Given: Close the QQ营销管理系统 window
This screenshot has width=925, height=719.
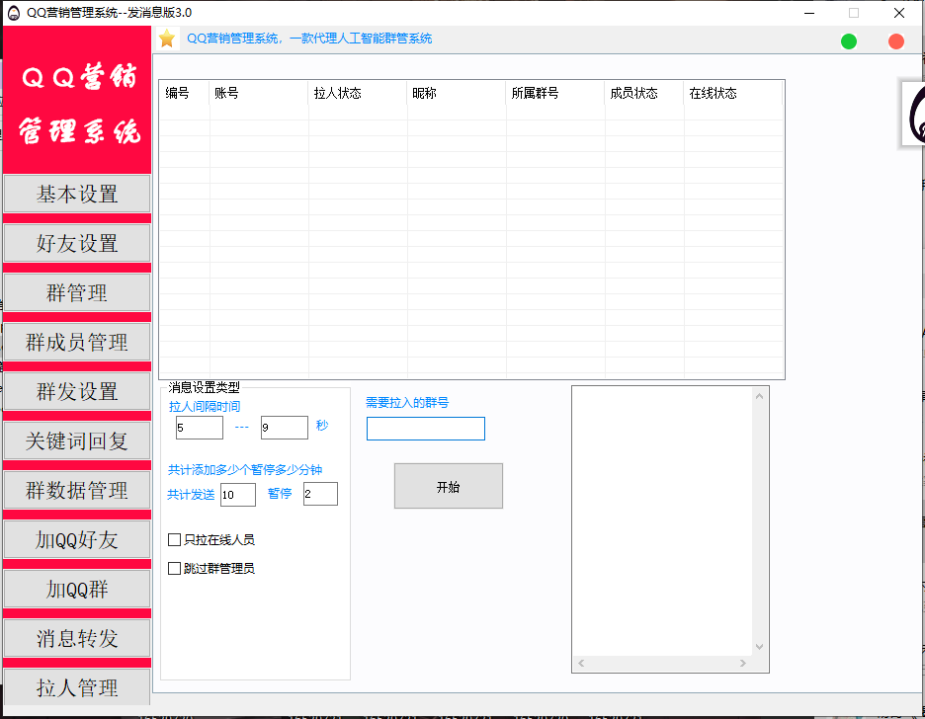Looking at the screenshot, I should (x=899, y=13).
